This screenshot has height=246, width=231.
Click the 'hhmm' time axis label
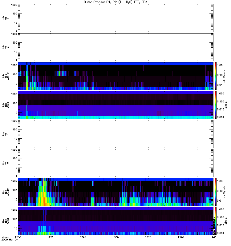click(x=5, y=237)
